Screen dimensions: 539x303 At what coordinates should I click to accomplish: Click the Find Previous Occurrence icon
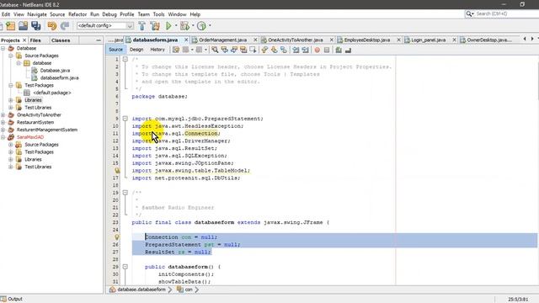(x=225, y=50)
